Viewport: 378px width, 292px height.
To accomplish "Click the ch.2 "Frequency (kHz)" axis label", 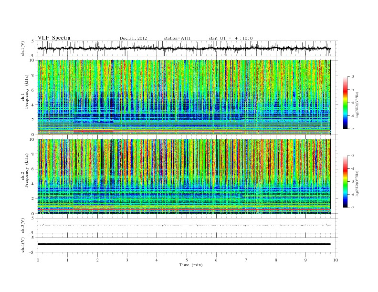I will click(27, 170).
